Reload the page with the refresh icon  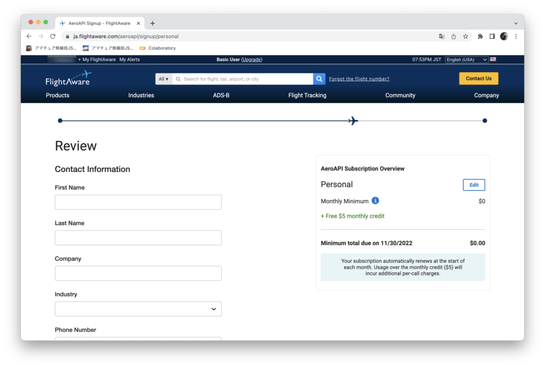point(53,37)
